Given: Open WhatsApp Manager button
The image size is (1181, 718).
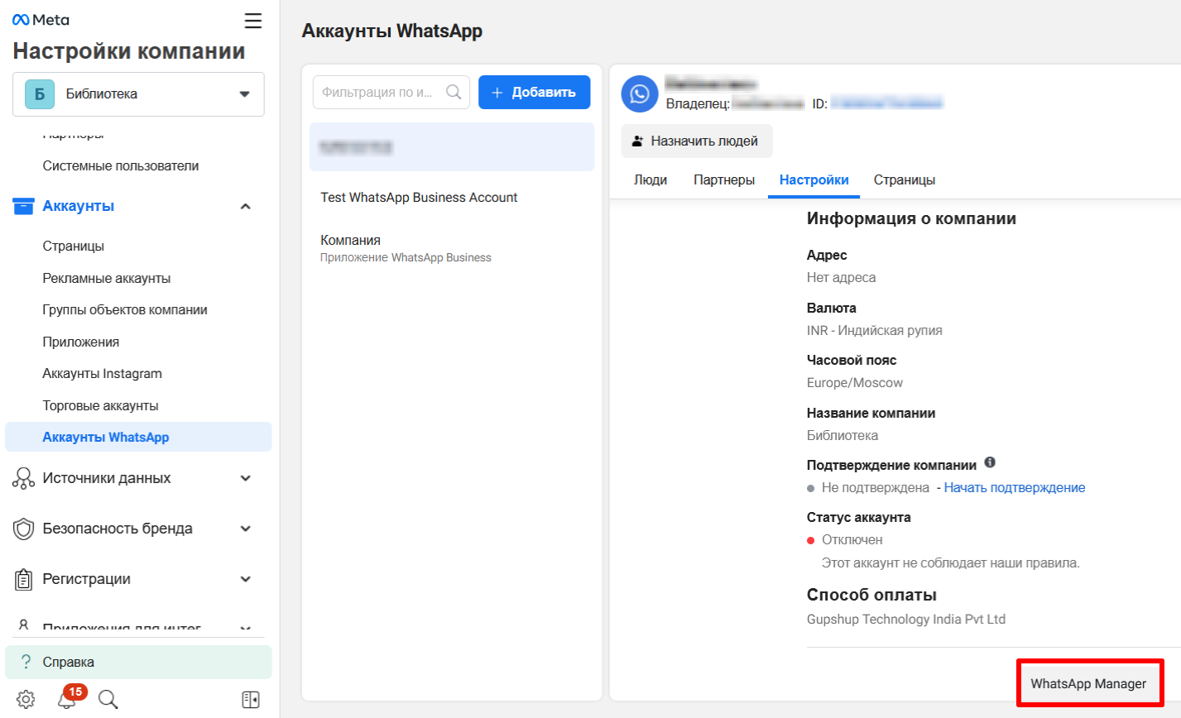Looking at the screenshot, I should [x=1088, y=683].
